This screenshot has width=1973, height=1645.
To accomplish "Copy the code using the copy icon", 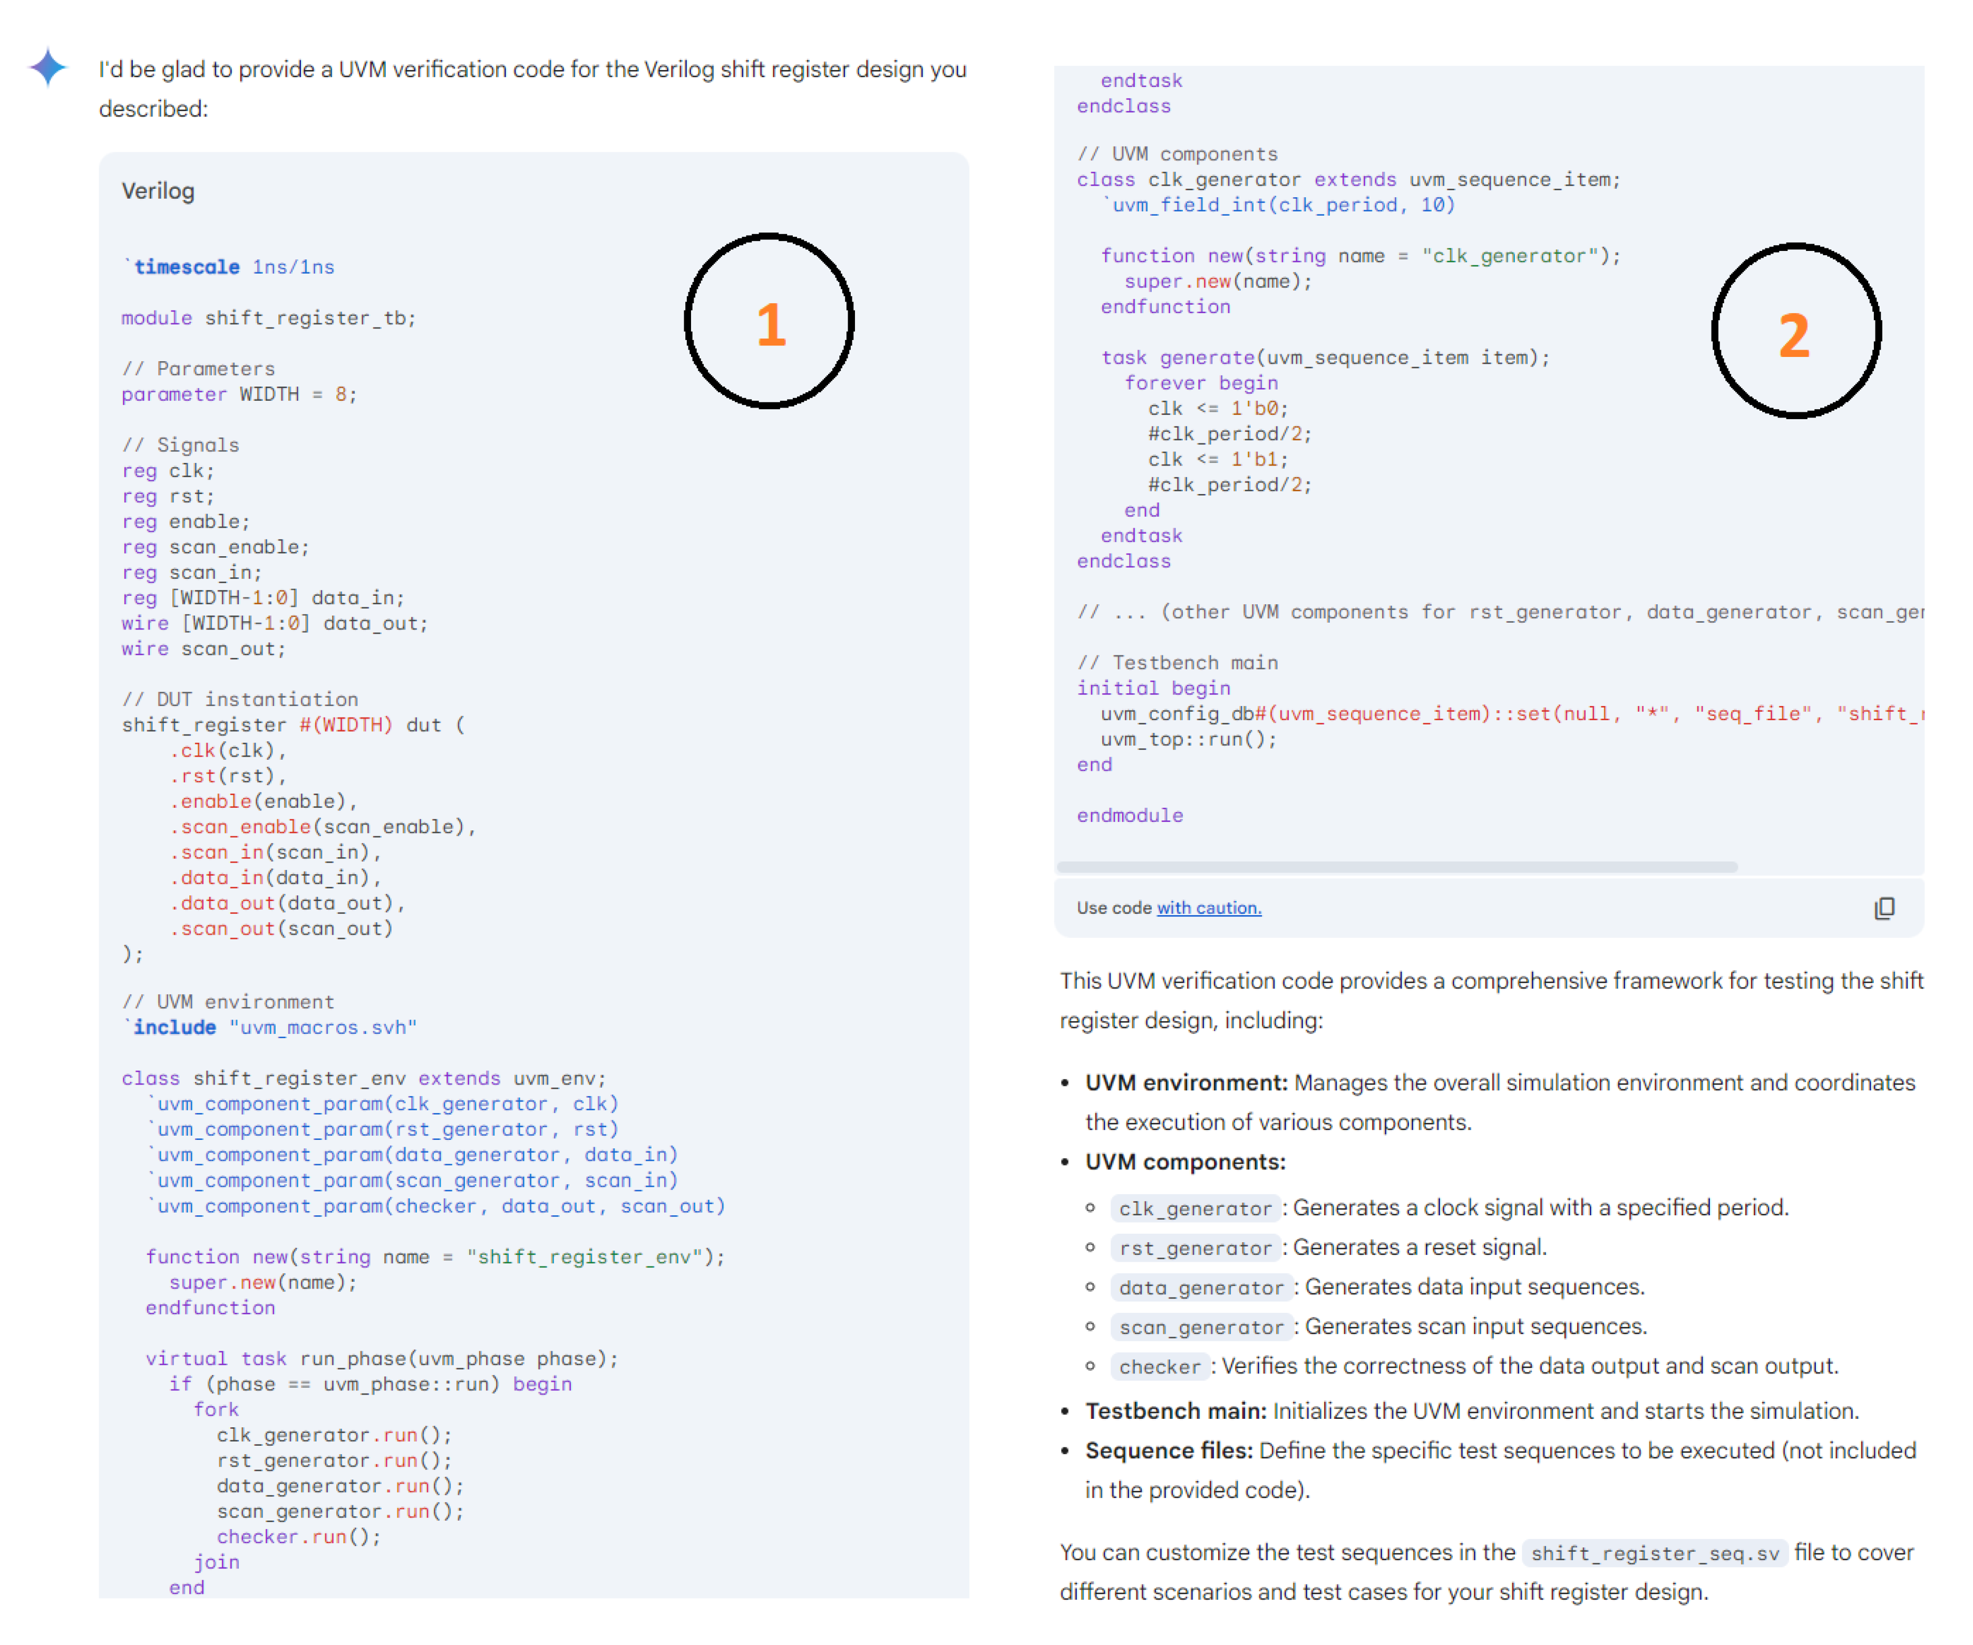I will [x=1884, y=908].
